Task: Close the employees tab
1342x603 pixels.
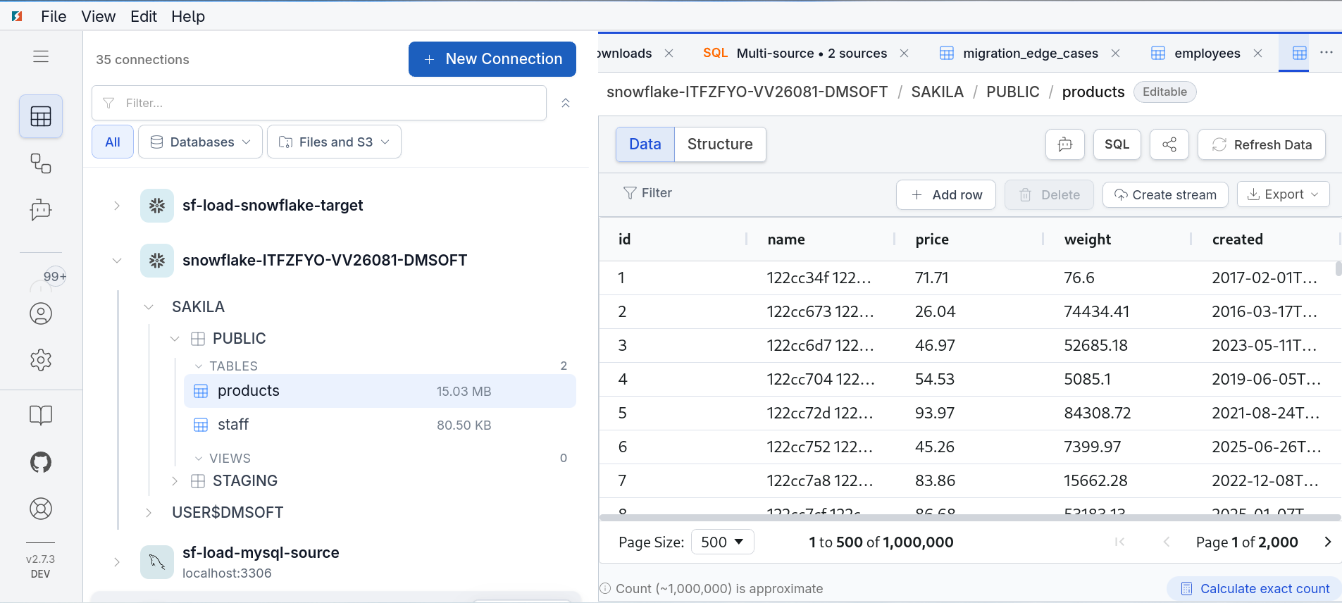Action: click(1257, 54)
